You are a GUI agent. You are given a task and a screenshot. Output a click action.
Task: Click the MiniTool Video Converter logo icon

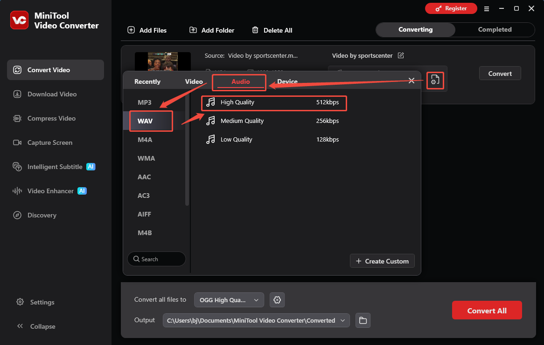pos(19,20)
